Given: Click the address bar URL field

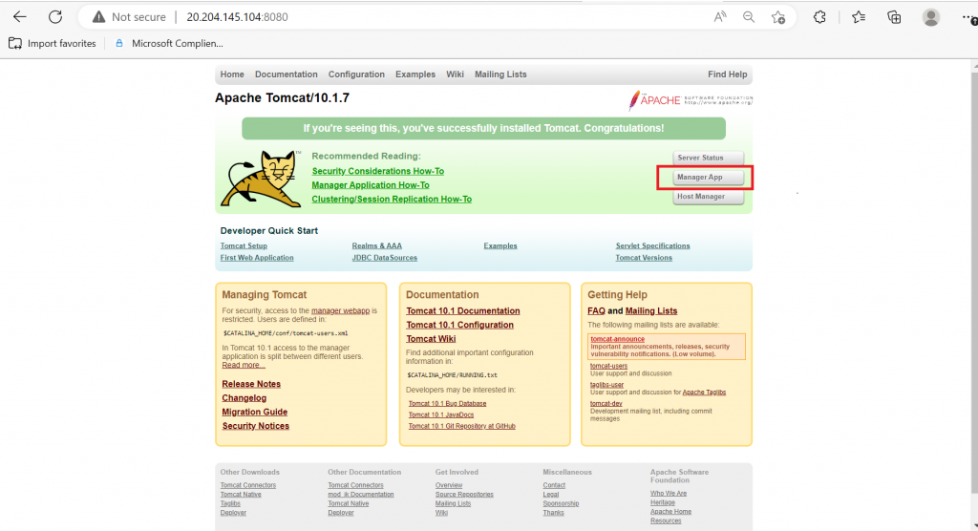Looking at the screenshot, I should [436, 17].
